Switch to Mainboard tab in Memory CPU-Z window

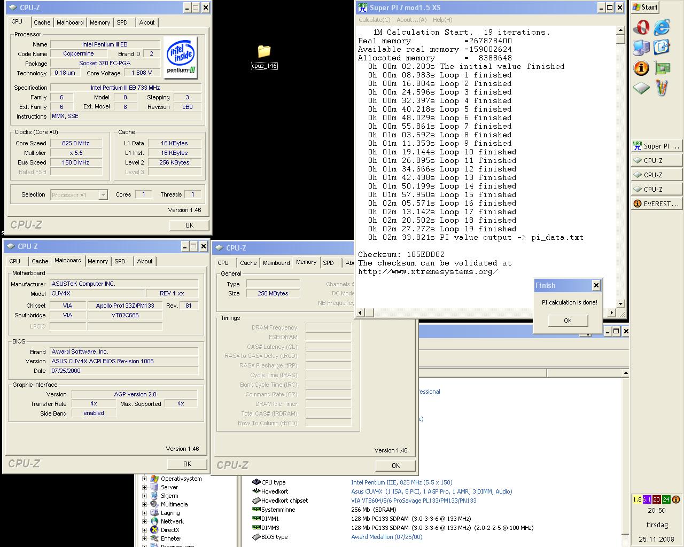pos(276,263)
